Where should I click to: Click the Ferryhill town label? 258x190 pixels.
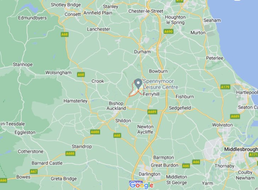pos(151,94)
